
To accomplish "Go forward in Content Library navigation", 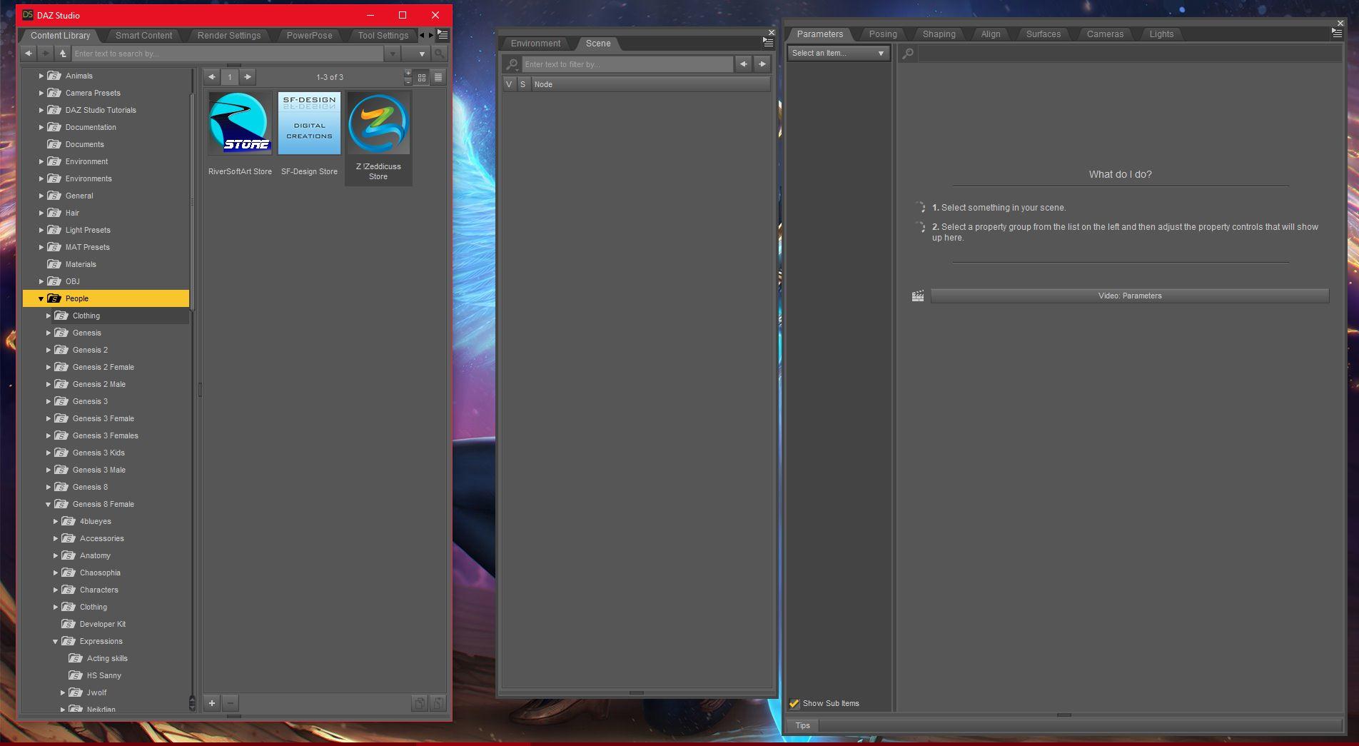I will (45, 54).
